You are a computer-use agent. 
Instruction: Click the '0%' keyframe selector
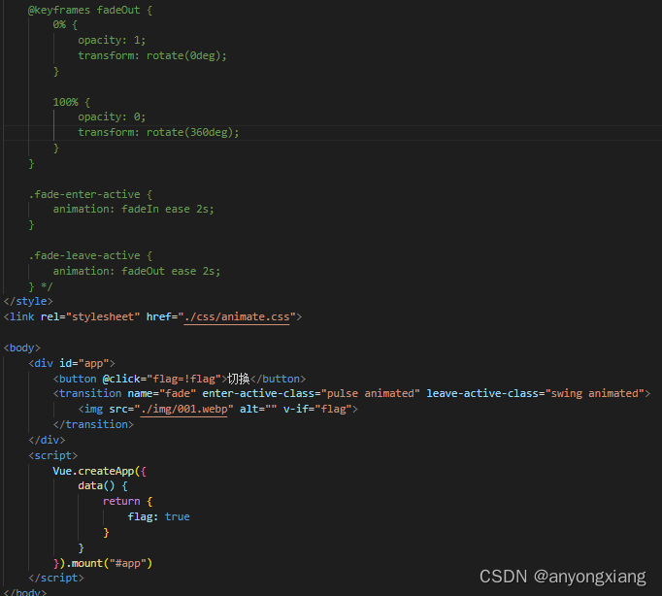(59, 25)
